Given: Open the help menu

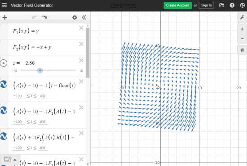Looking at the screenshot, I should 232,5.
